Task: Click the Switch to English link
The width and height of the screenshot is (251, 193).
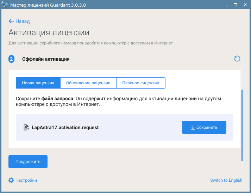Action: click(226, 180)
